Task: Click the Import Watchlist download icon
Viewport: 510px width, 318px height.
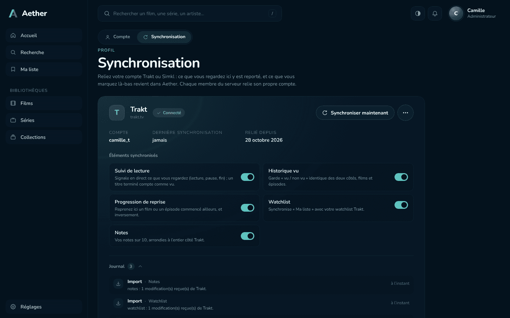Action: pos(118,303)
